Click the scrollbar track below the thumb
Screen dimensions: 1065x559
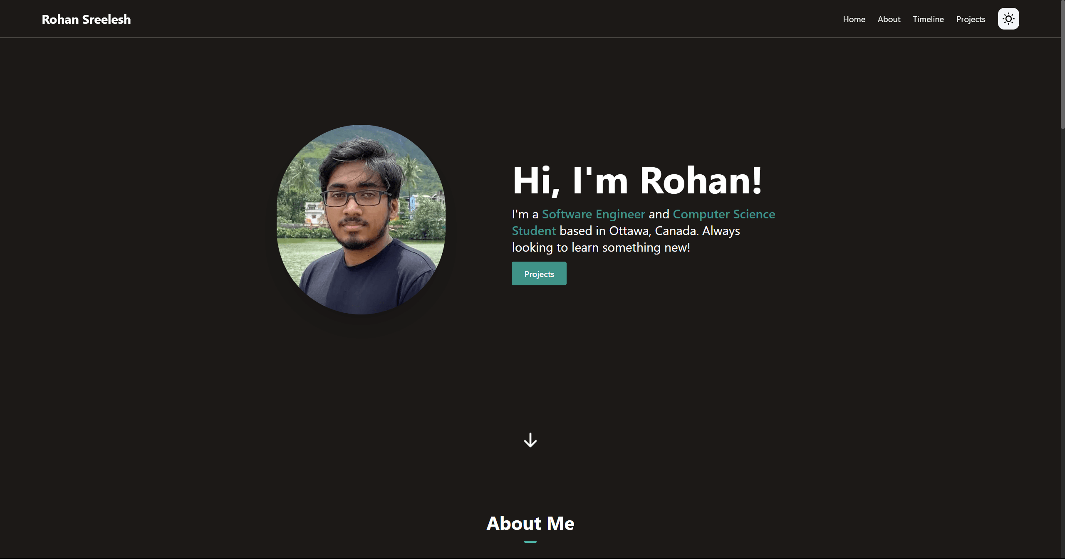pyautogui.click(x=1062, y=333)
